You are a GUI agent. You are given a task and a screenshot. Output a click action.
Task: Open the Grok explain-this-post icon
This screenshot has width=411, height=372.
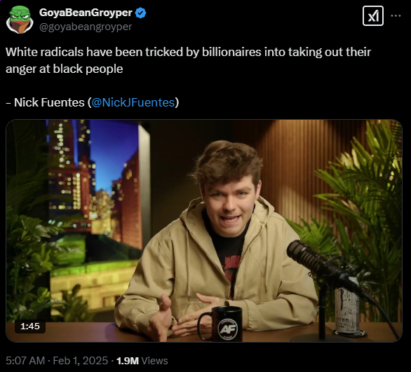(372, 16)
